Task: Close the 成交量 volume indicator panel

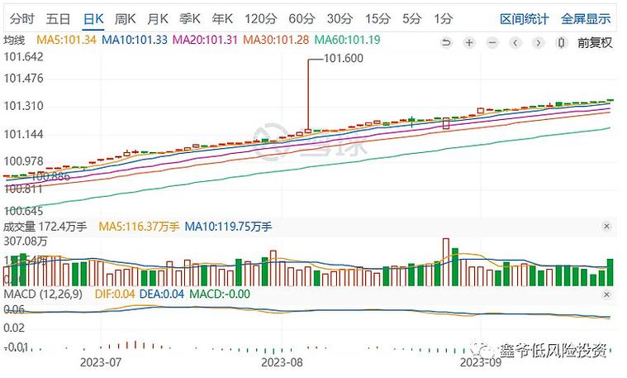Action: [x=607, y=226]
